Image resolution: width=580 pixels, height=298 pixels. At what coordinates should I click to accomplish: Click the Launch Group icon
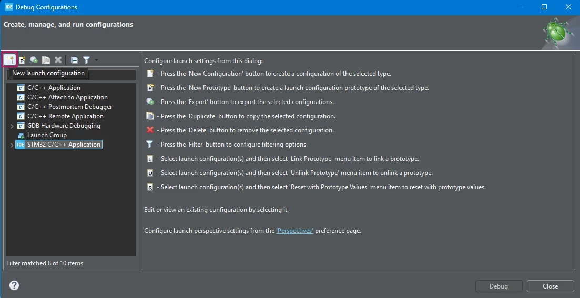[x=21, y=135]
